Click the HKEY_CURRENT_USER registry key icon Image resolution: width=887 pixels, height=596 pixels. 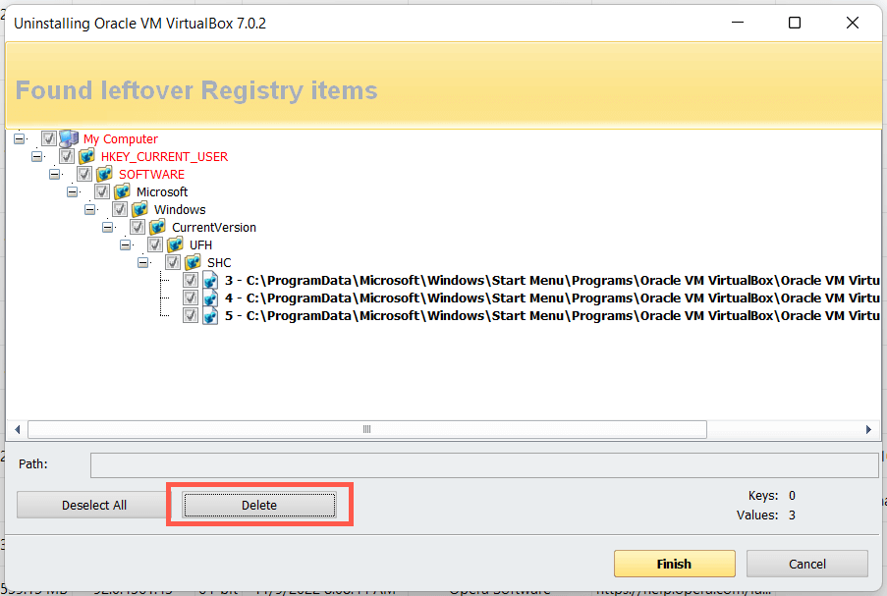(86, 156)
